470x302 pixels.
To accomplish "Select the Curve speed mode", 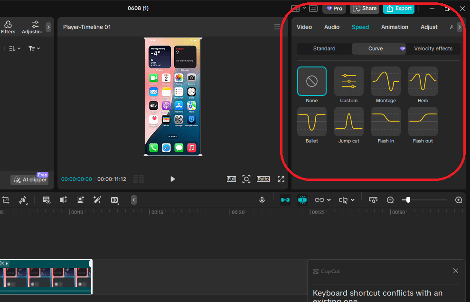I will point(378,48).
